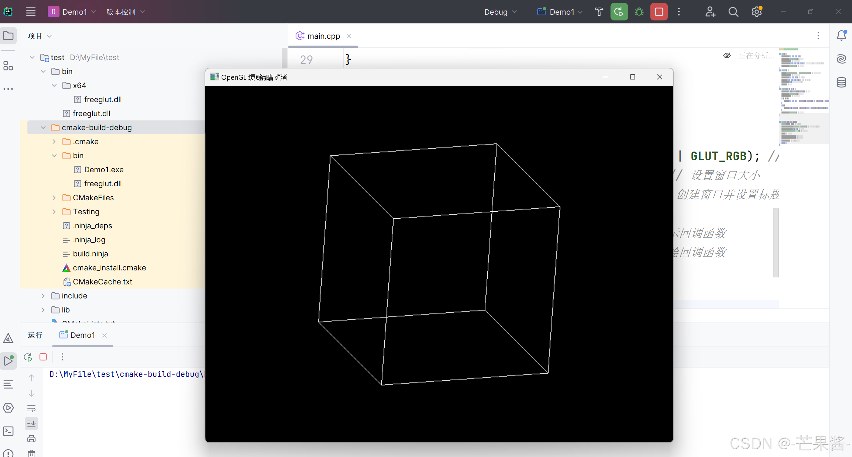Open Search Everywhere magnifier icon

pyautogui.click(x=733, y=12)
